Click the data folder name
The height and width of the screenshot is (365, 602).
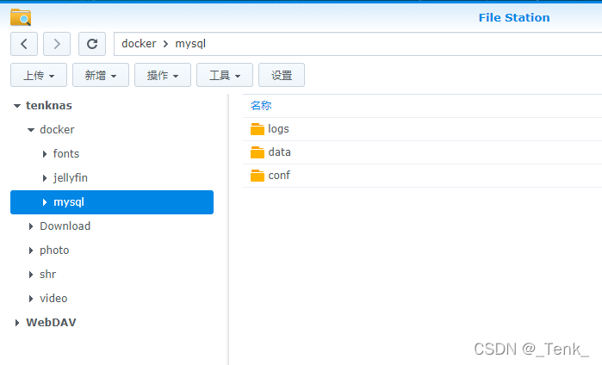pos(280,152)
